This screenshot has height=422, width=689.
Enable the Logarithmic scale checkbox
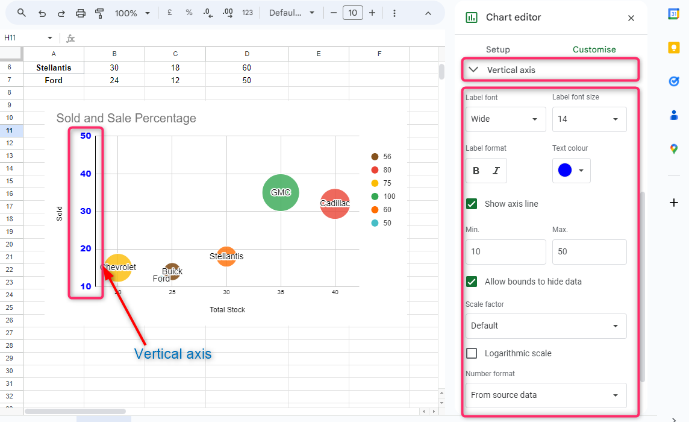(472, 353)
